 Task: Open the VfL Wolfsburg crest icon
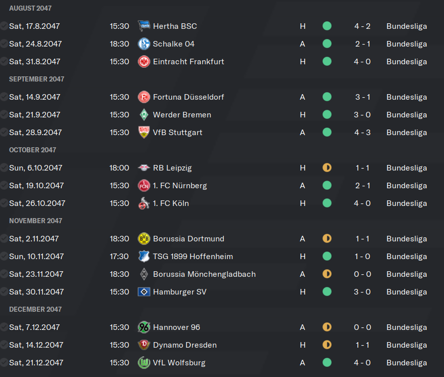(144, 362)
